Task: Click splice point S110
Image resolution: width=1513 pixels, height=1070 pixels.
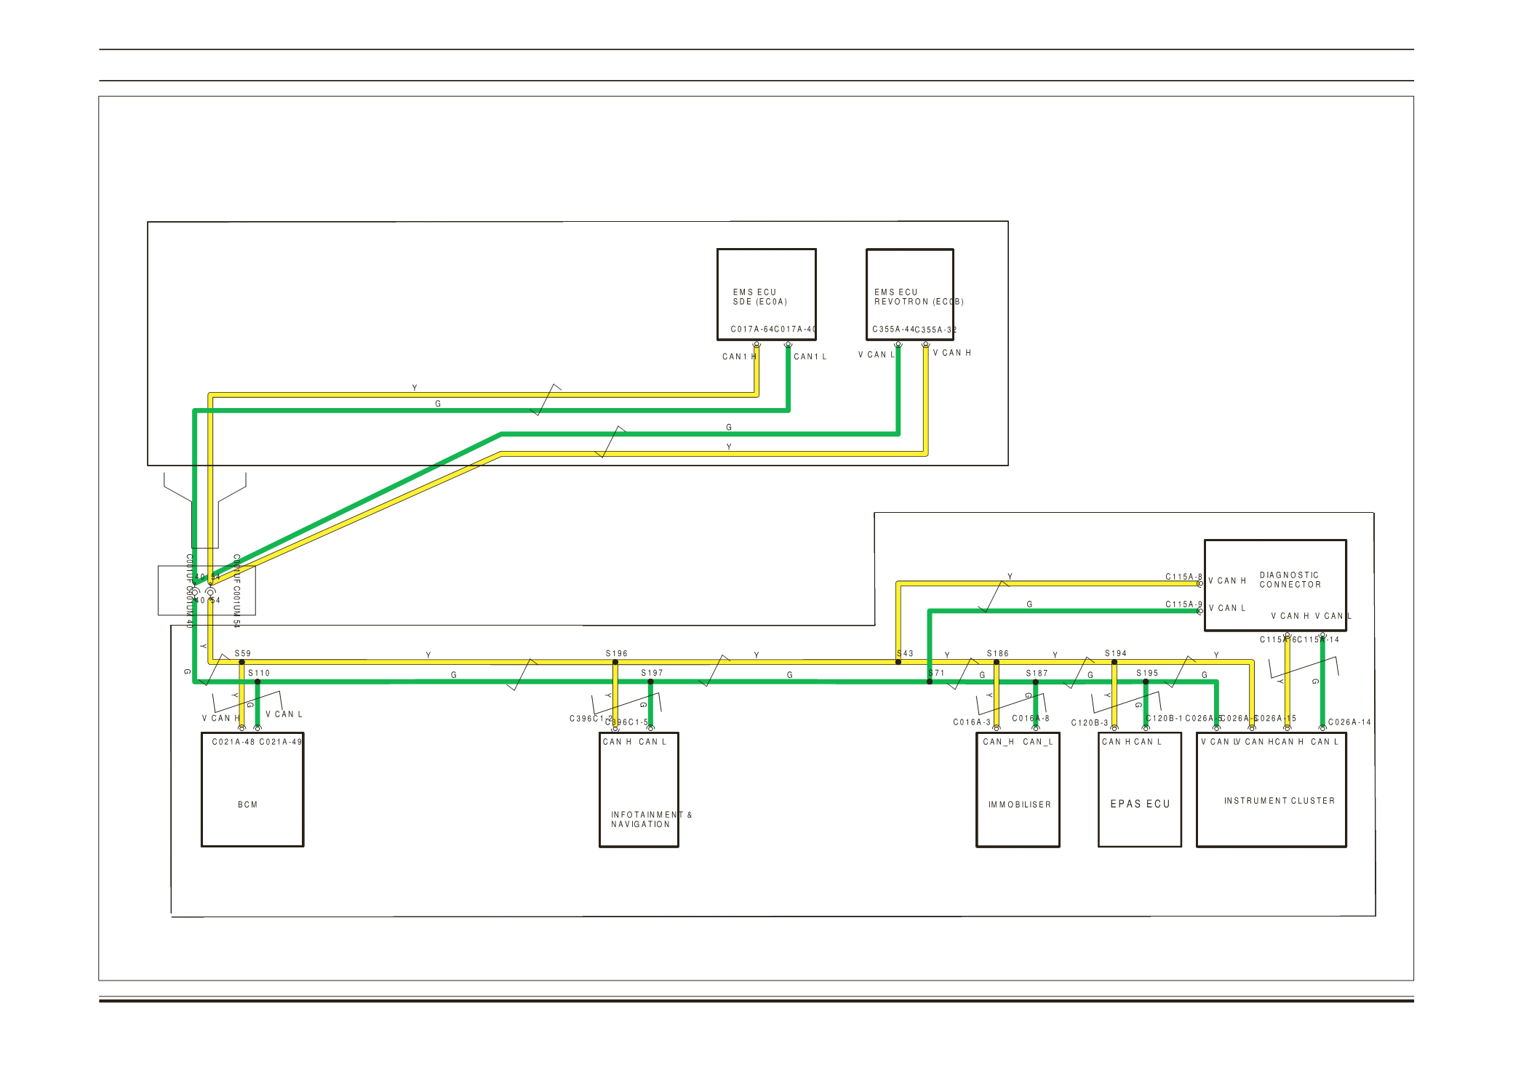Action: (258, 682)
